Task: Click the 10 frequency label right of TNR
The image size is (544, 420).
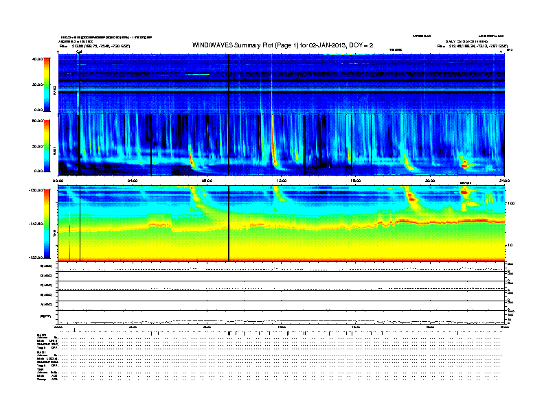Action: point(510,245)
